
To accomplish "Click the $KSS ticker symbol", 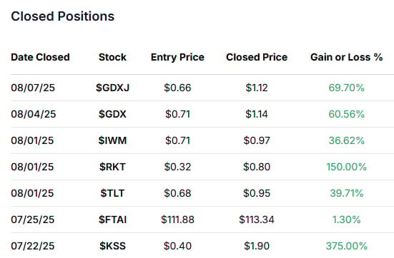I will [x=112, y=246].
